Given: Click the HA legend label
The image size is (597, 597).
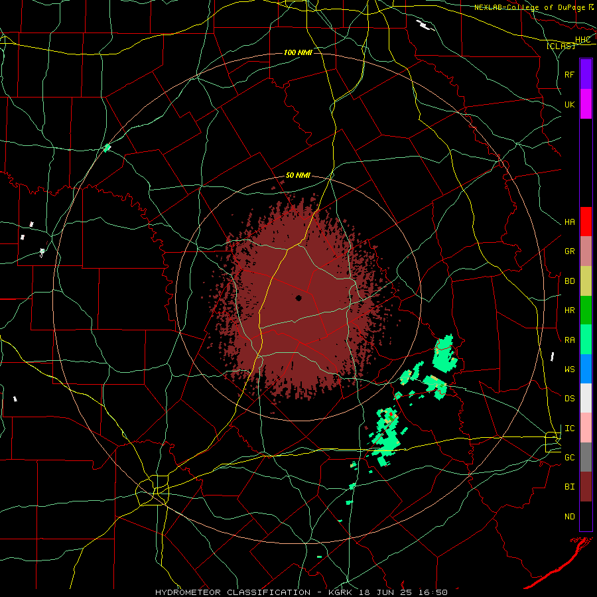Looking at the screenshot, I should tap(569, 222).
